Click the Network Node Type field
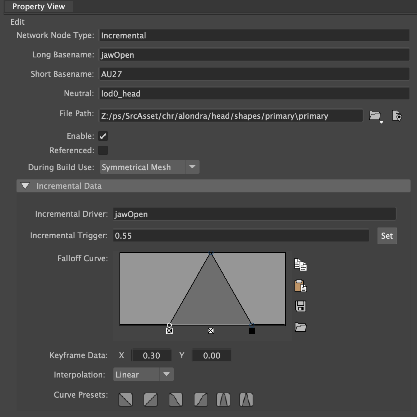 (254, 36)
